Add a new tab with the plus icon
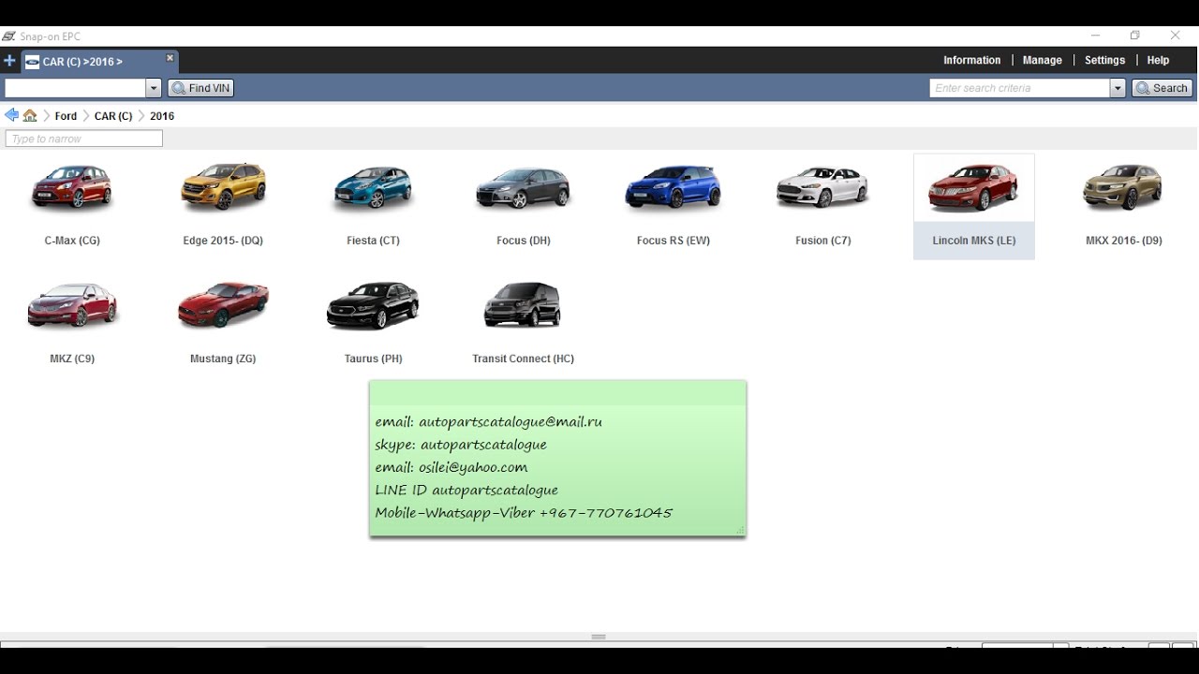The height and width of the screenshot is (674, 1199). point(9,61)
